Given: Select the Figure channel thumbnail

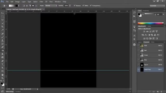Looking at the screenshot, I should [142, 65].
